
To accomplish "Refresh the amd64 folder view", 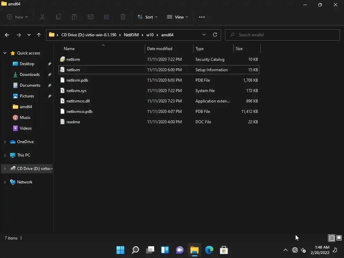I will tap(215, 35).
